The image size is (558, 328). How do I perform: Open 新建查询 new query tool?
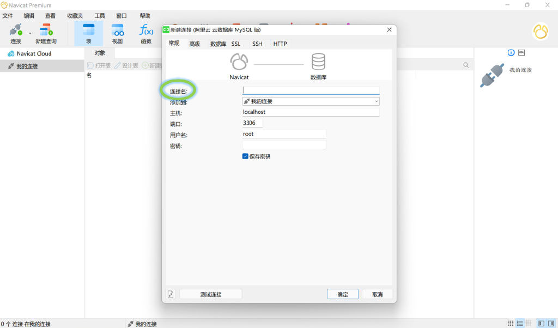click(x=46, y=33)
